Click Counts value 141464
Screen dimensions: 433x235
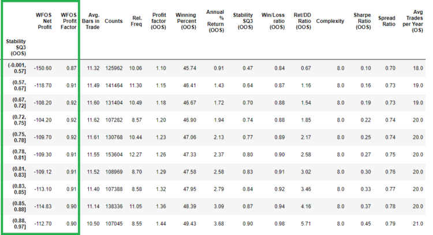point(114,85)
